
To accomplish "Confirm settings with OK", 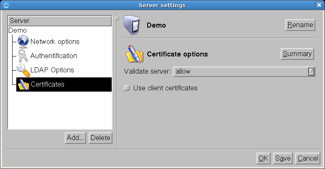I will tap(263, 159).
